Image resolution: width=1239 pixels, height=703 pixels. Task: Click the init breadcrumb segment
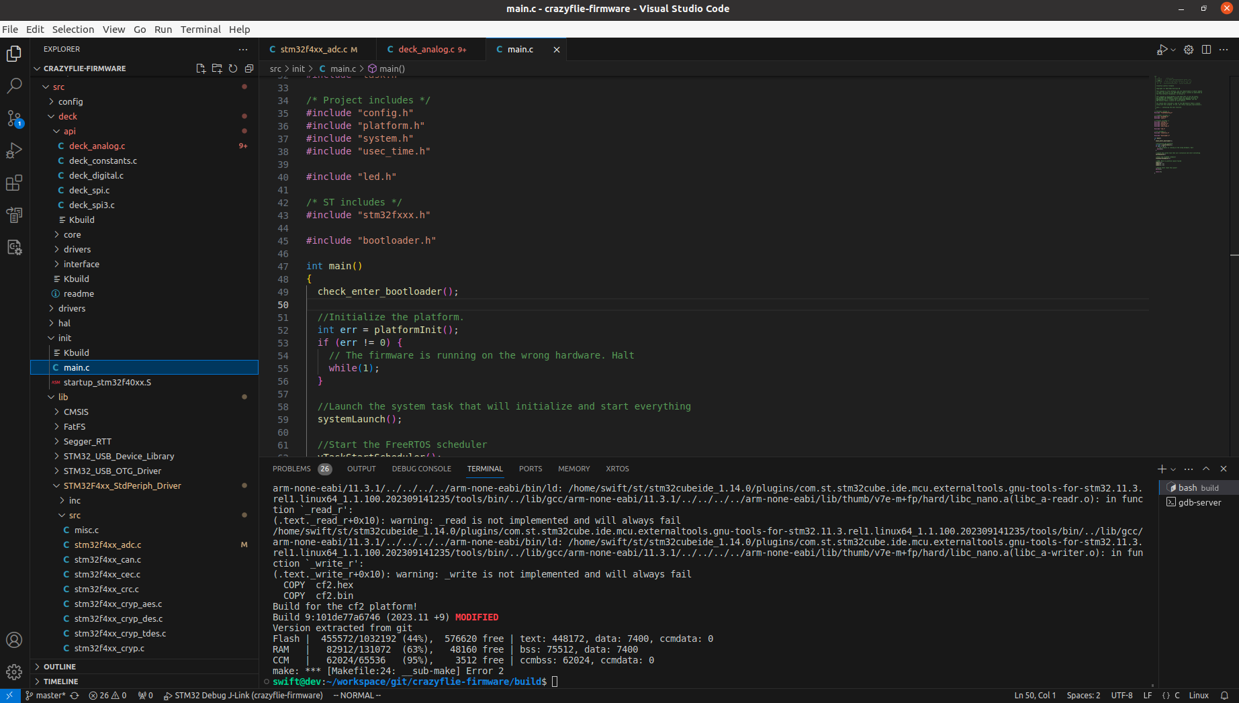click(x=298, y=68)
